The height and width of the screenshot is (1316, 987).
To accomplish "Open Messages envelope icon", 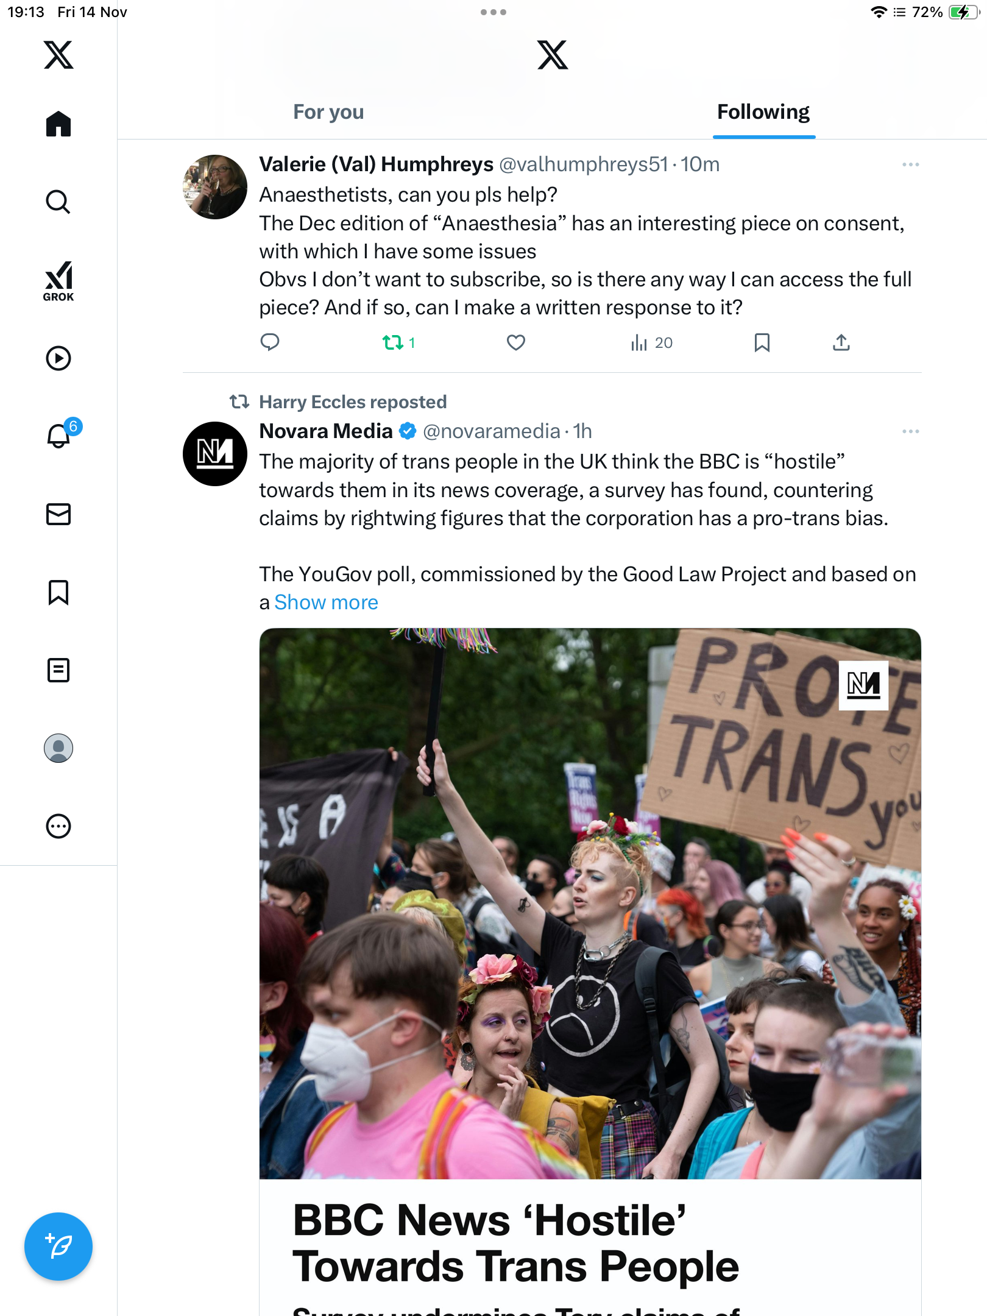I will coord(58,514).
